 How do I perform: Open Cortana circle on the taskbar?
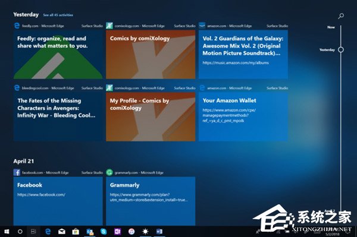20,232
